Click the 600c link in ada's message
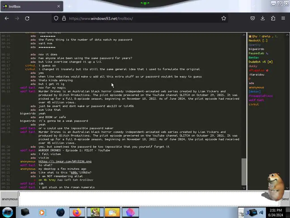 pos(74,173)
